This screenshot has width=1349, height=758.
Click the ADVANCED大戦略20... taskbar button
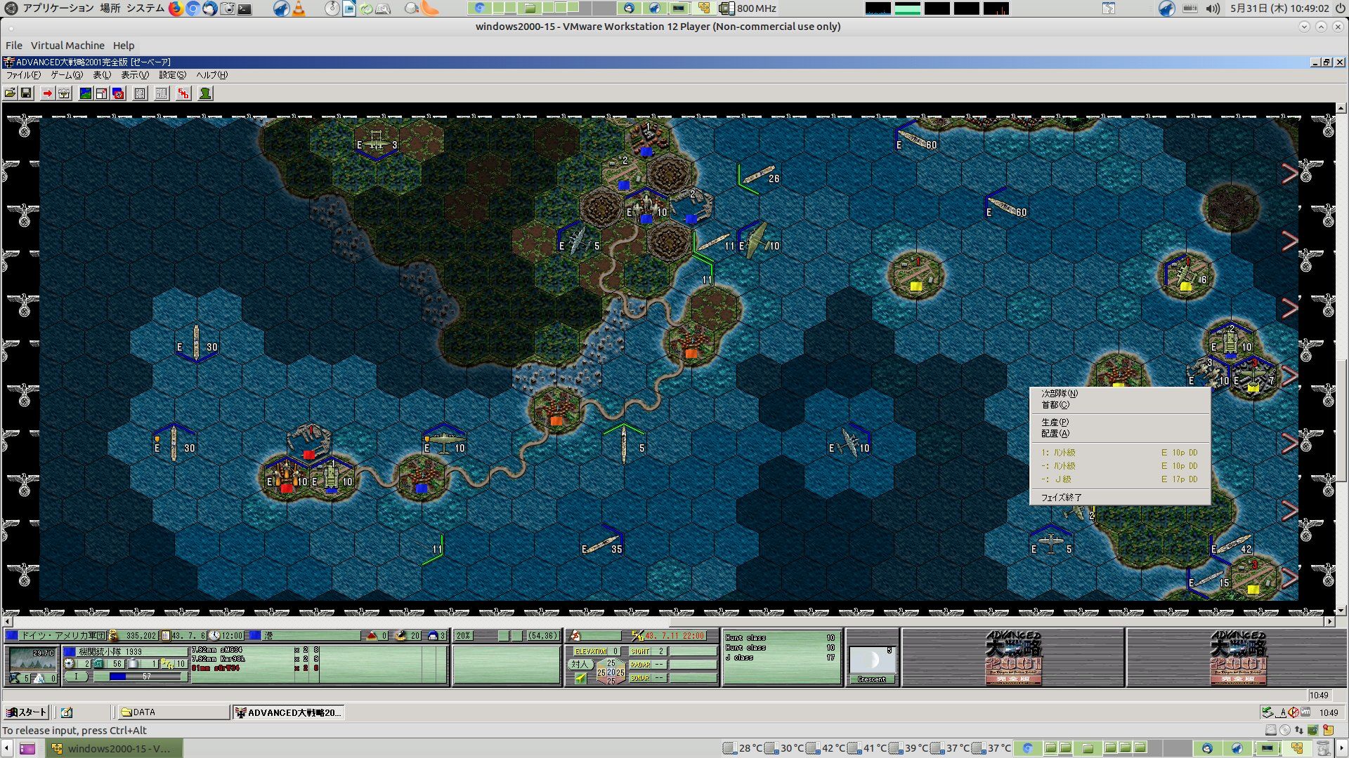point(288,712)
